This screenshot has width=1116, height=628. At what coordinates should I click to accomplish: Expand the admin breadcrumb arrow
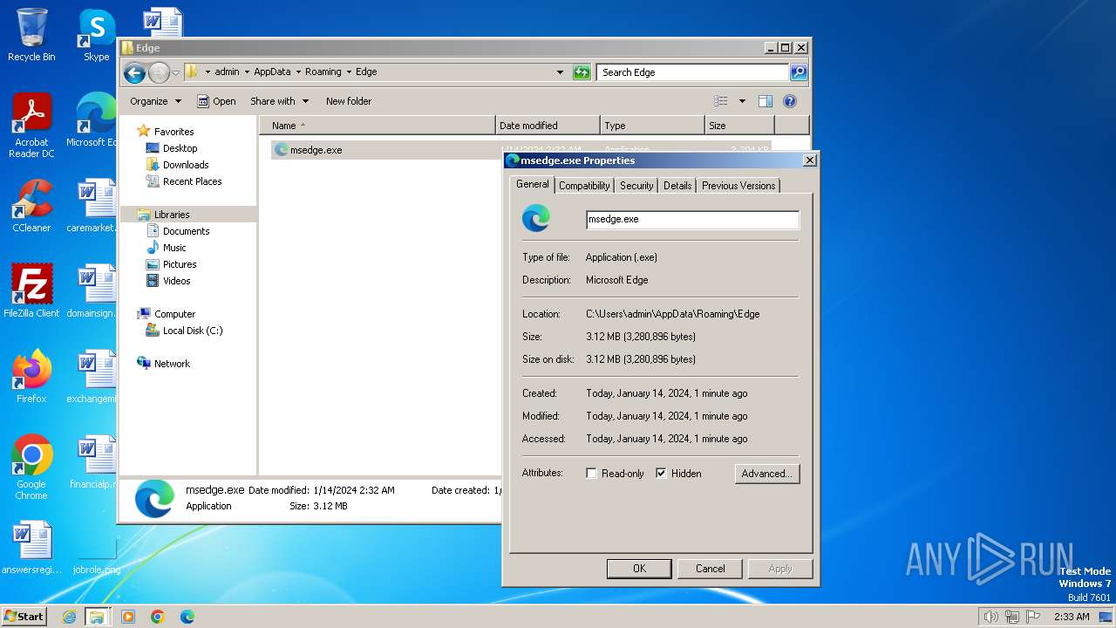[x=247, y=72]
